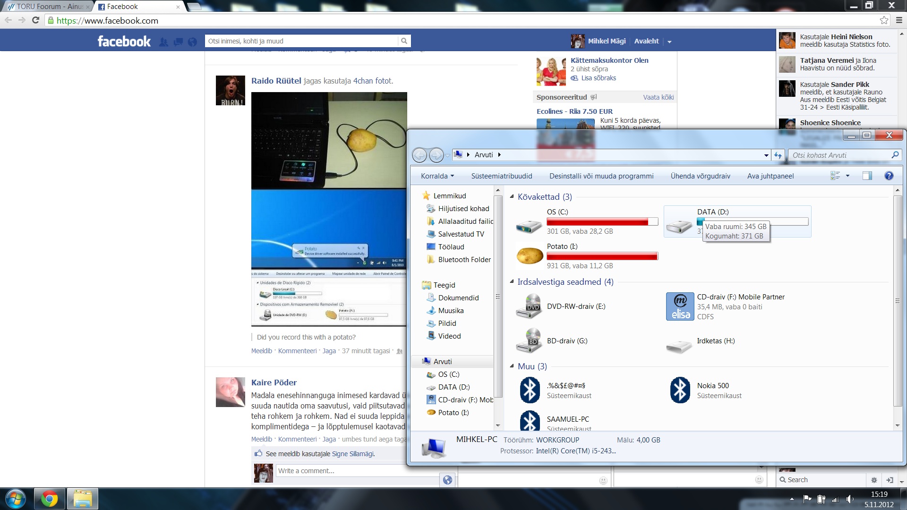907x510 pixels.
Task: Open the Windows Start button
Action: pos(15,499)
